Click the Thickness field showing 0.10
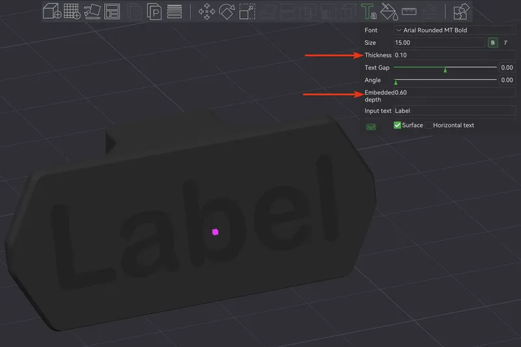Viewport: 521px width, 347px height. (x=455, y=55)
